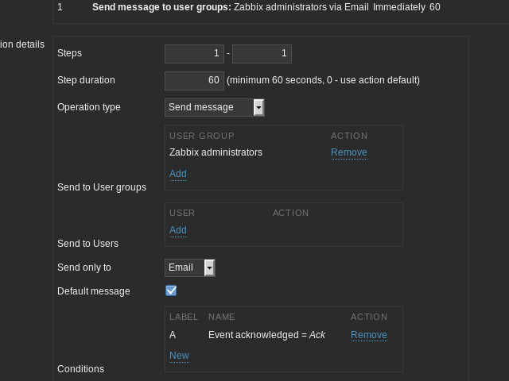Add a new user group
Image resolution: width=509 pixels, height=381 pixels.
point(178,174)
